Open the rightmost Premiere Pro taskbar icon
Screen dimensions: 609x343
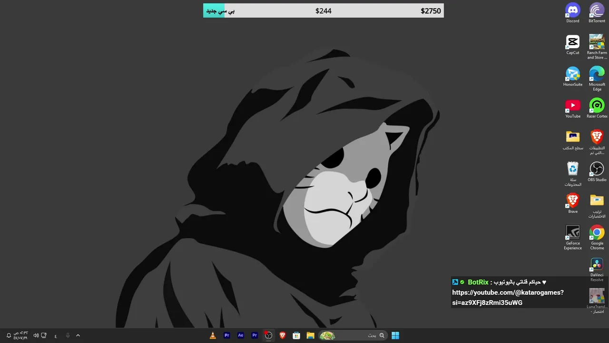[x=255, y=335]
